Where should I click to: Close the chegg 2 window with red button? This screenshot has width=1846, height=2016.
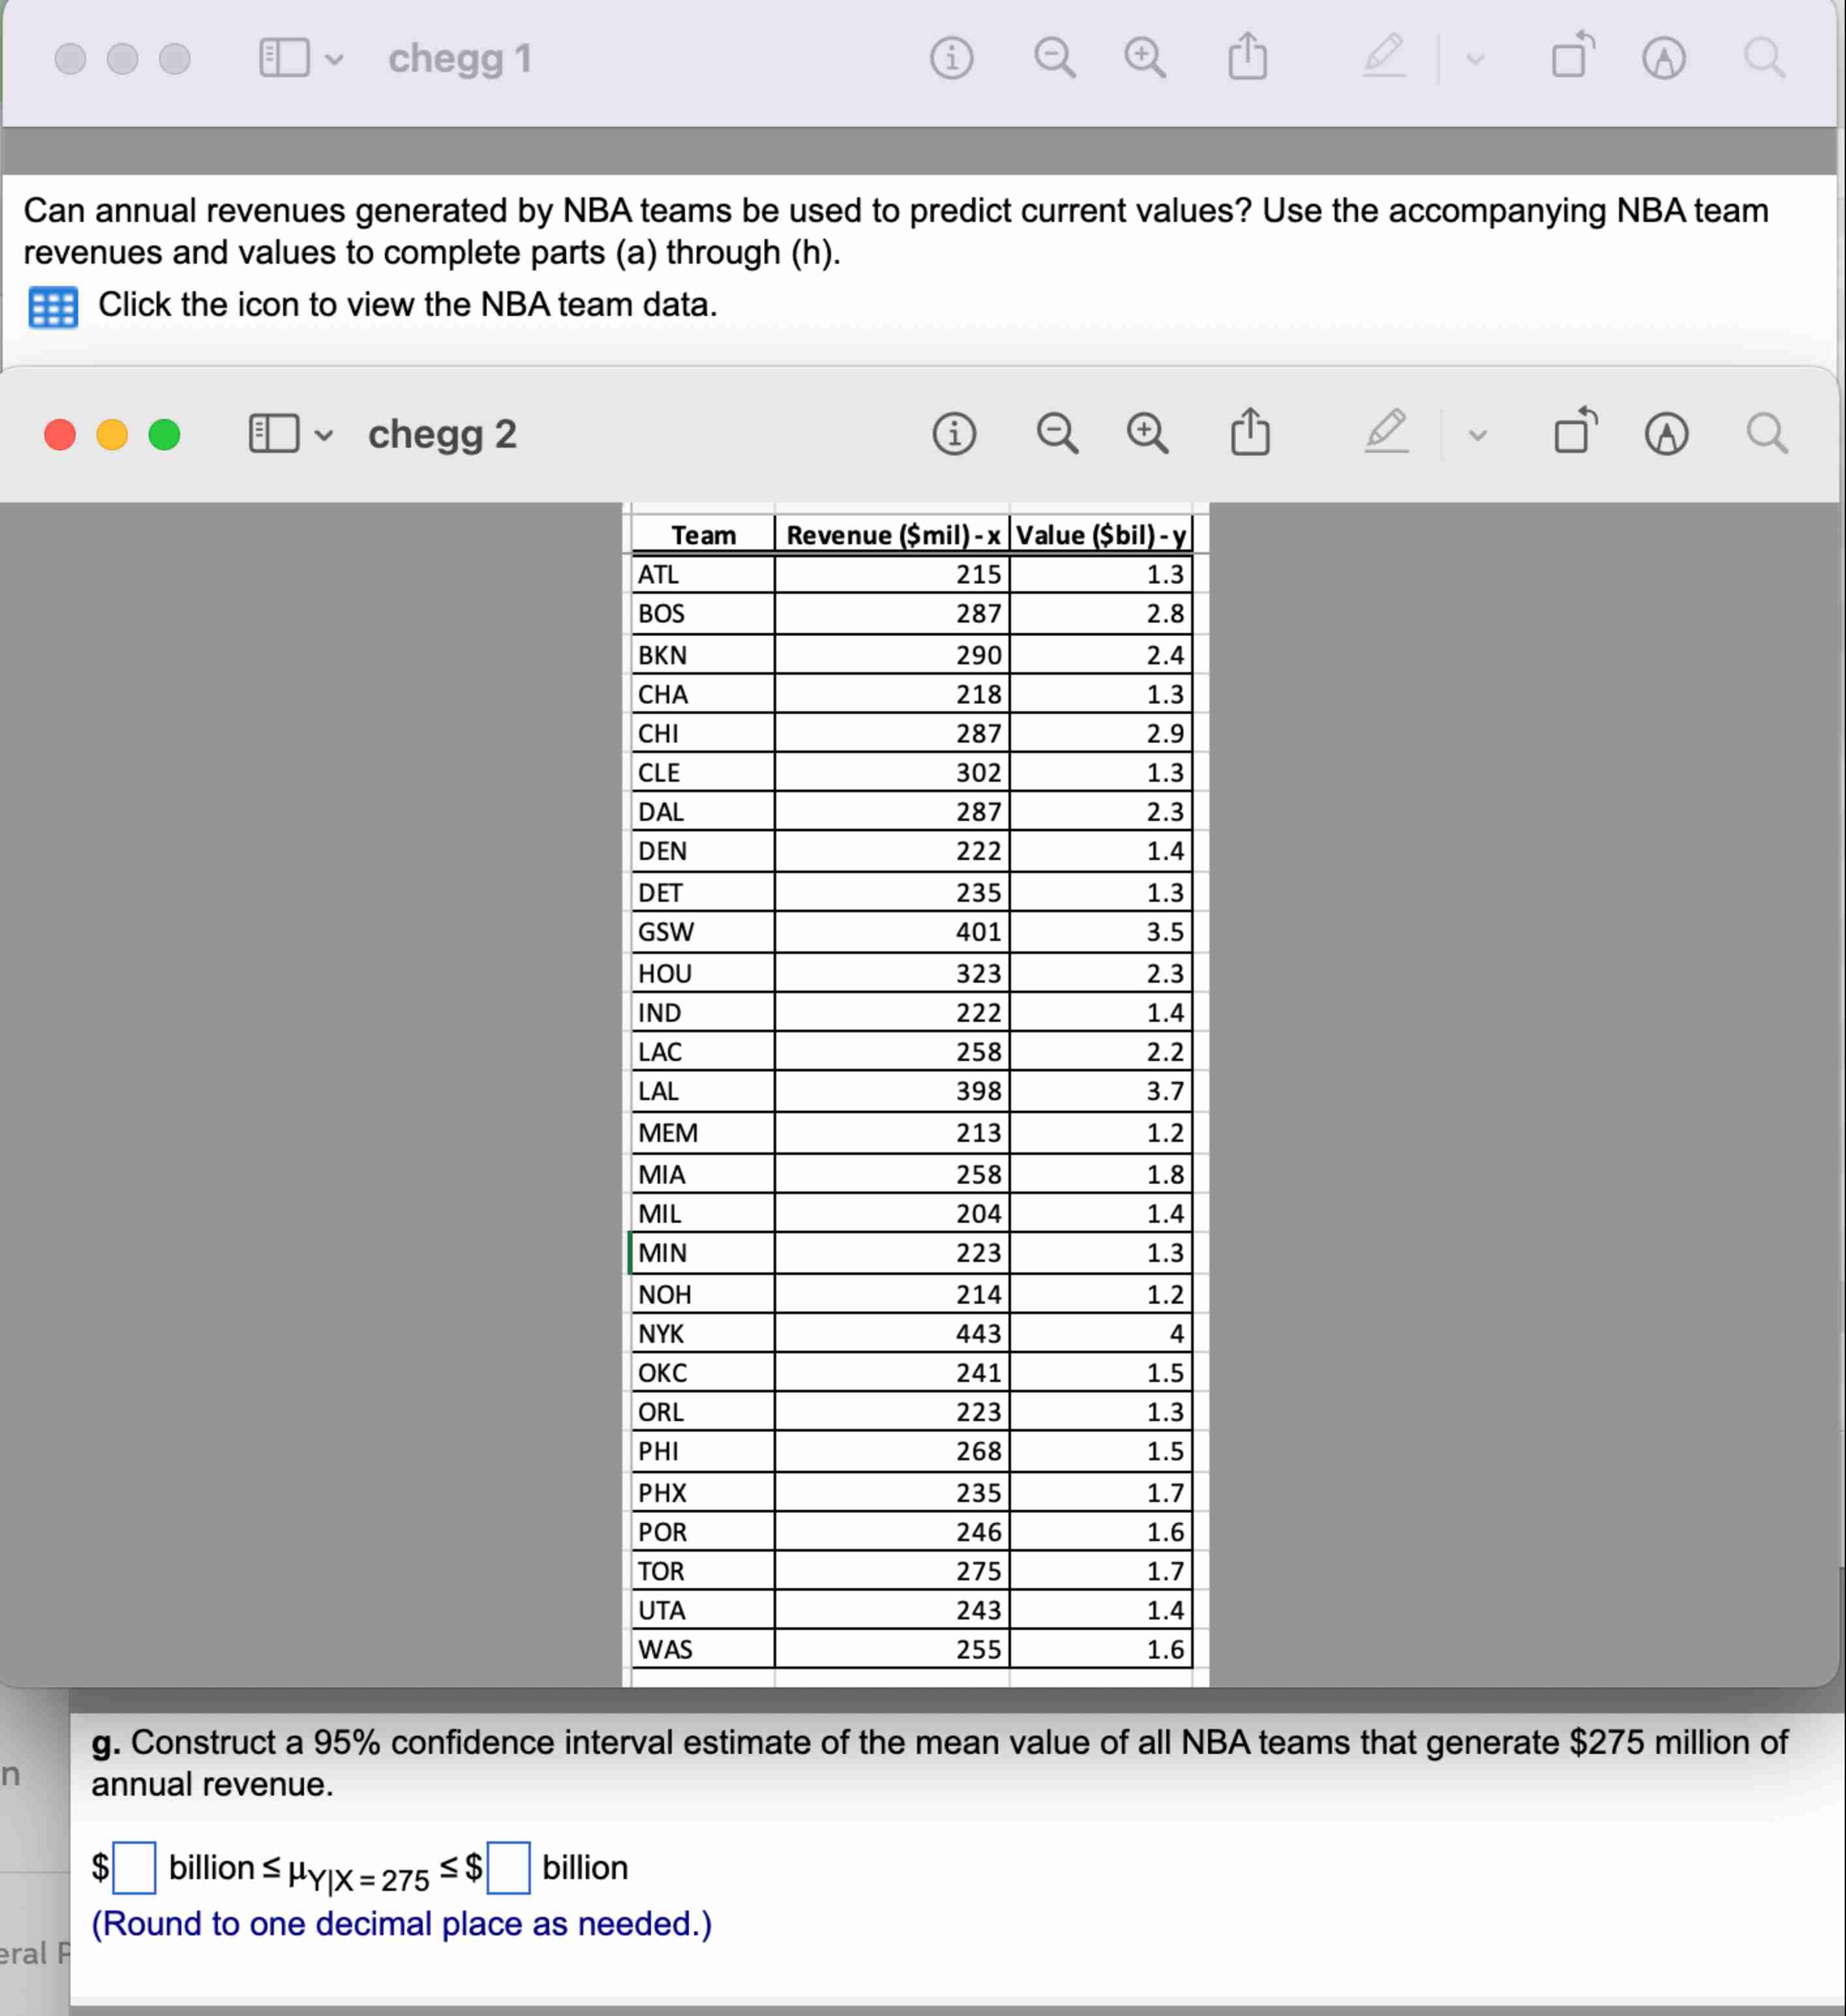click(x=60, y=435)
